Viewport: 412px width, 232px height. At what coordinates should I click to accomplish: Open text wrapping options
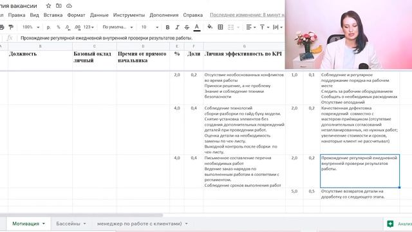(x=277, y=27)
